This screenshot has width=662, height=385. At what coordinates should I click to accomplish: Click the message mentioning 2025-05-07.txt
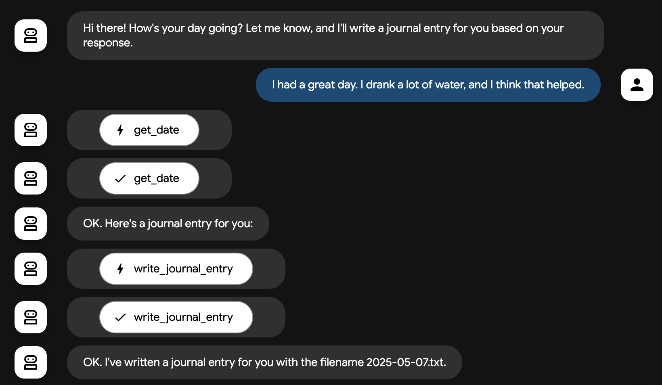264,362
